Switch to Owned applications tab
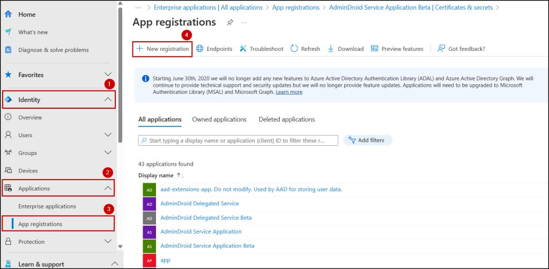This screenshot has width=549, height=269. tap(219, 119)
